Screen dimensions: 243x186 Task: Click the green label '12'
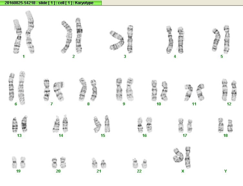tap(229, 104)
